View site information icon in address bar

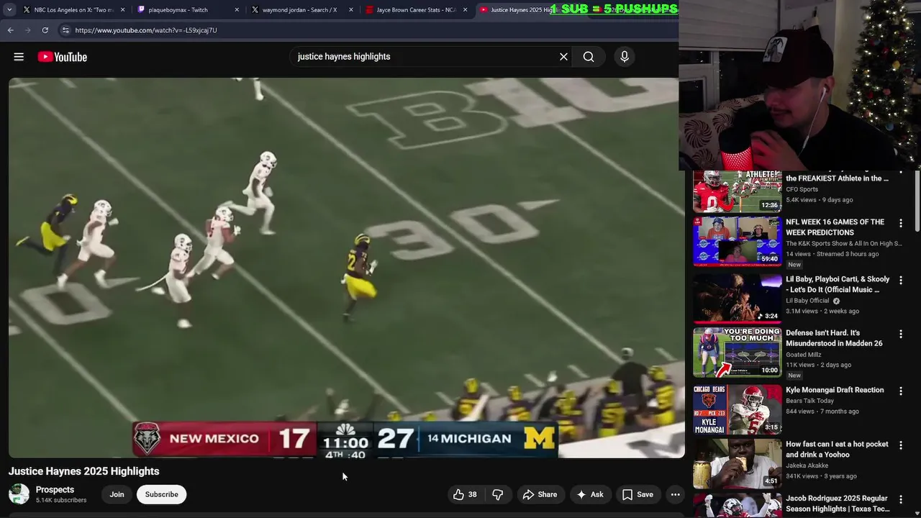65,30
